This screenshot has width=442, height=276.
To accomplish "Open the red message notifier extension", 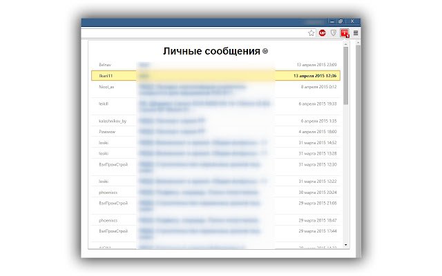I will click(345, 33).
